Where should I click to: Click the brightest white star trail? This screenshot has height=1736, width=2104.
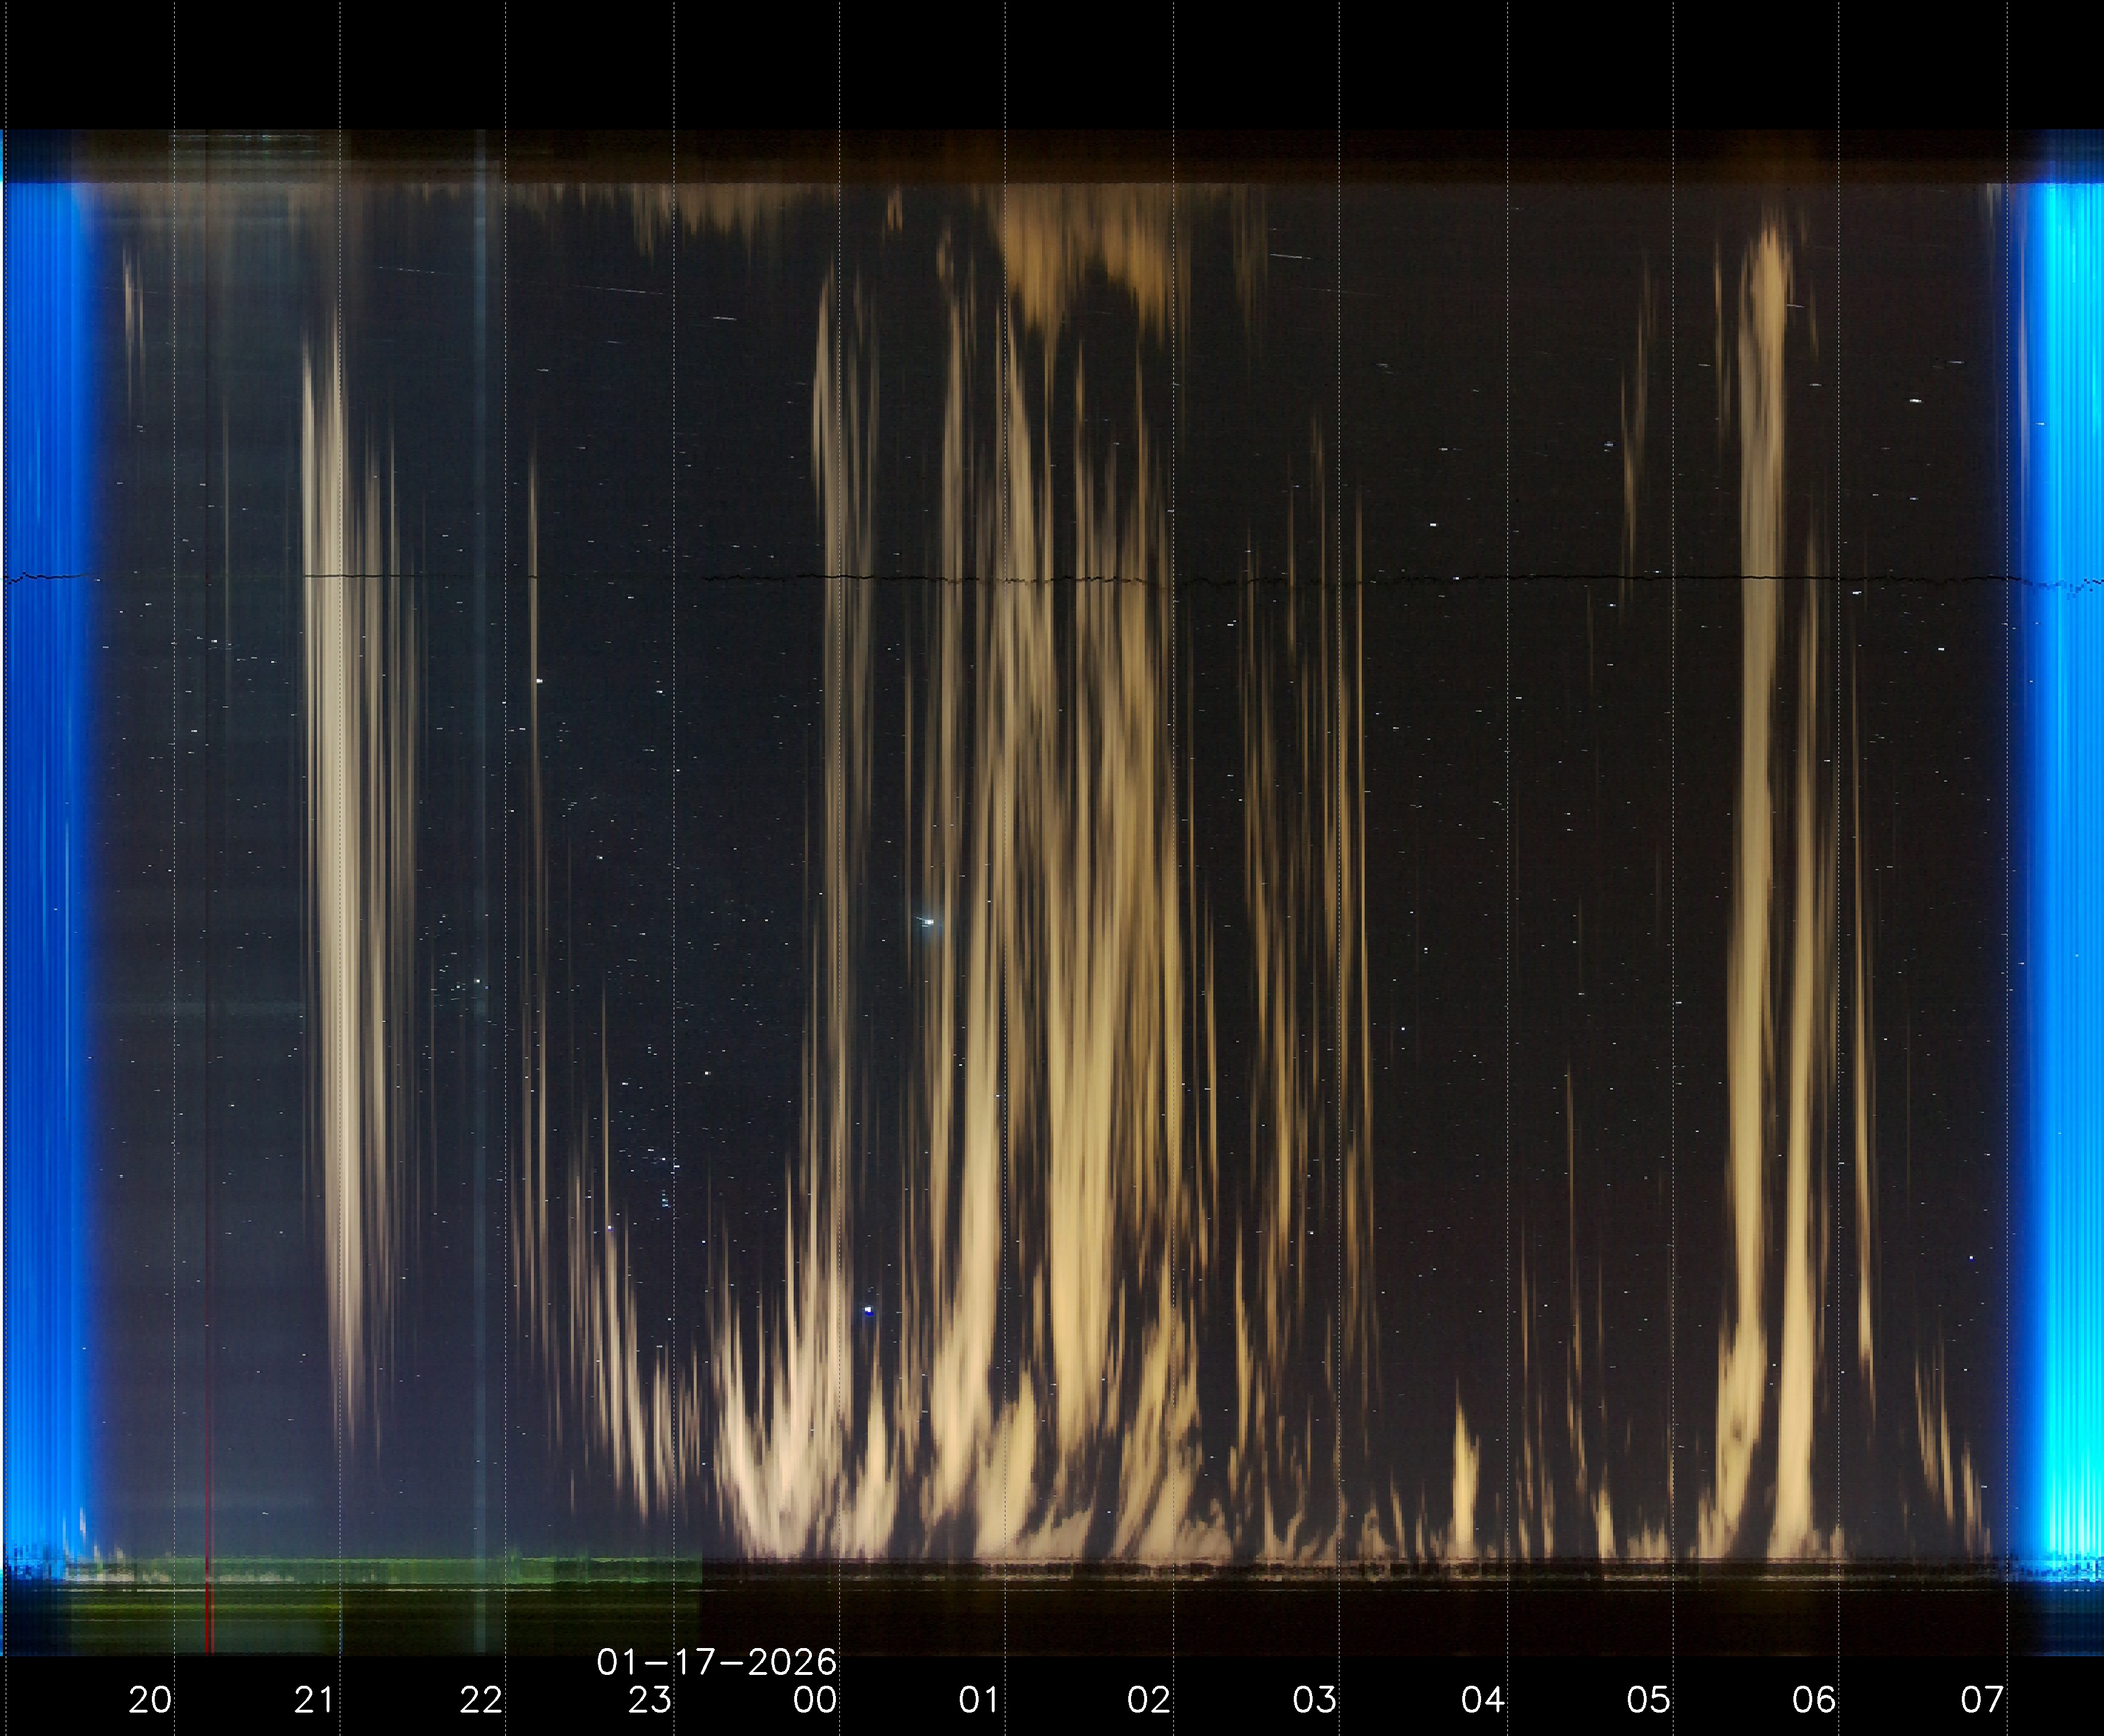[x=928, y=921]
